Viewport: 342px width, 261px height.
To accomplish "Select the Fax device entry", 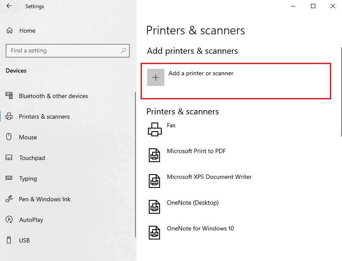I will point(236,129).
